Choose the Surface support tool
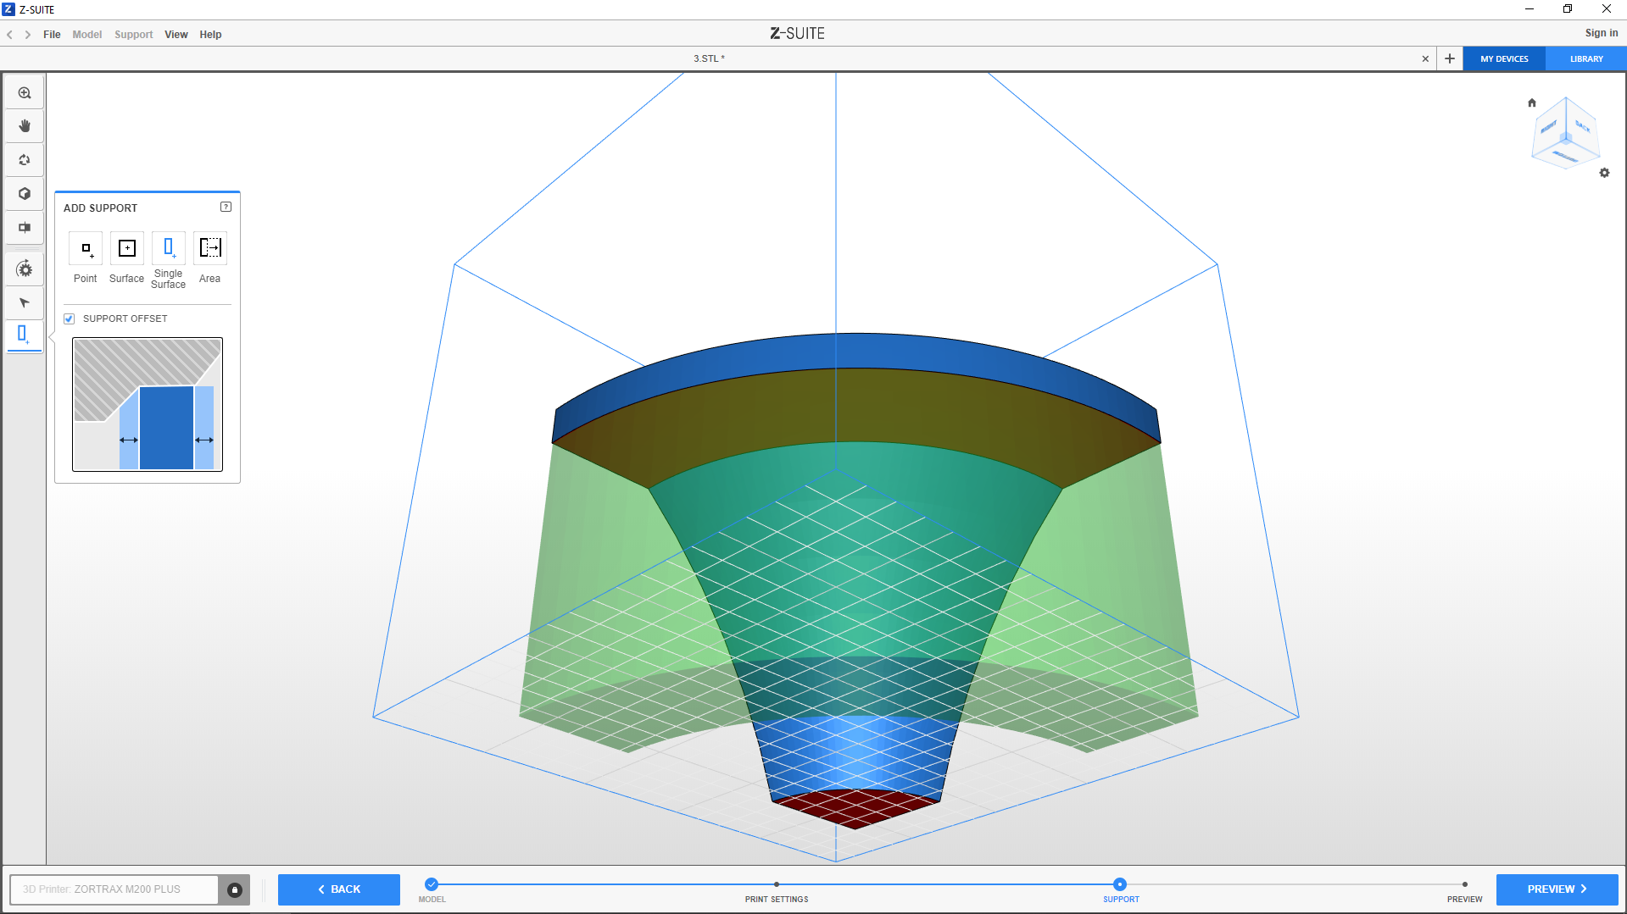1627x914 pixels. coord(127,248)
